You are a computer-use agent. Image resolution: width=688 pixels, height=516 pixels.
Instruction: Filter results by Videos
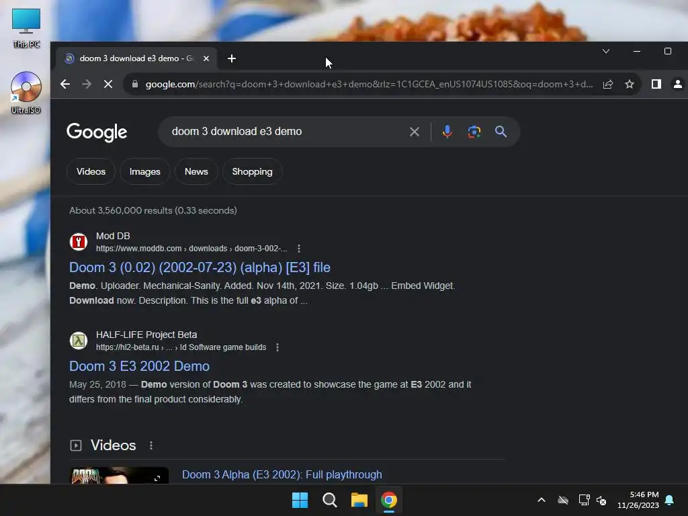91,171
